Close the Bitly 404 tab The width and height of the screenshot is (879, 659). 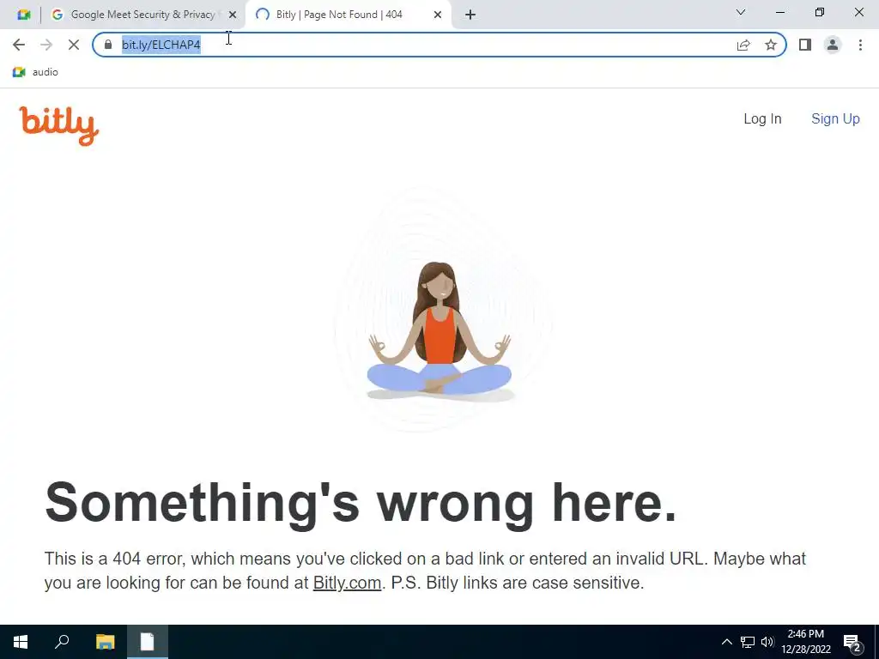point(438,15)
